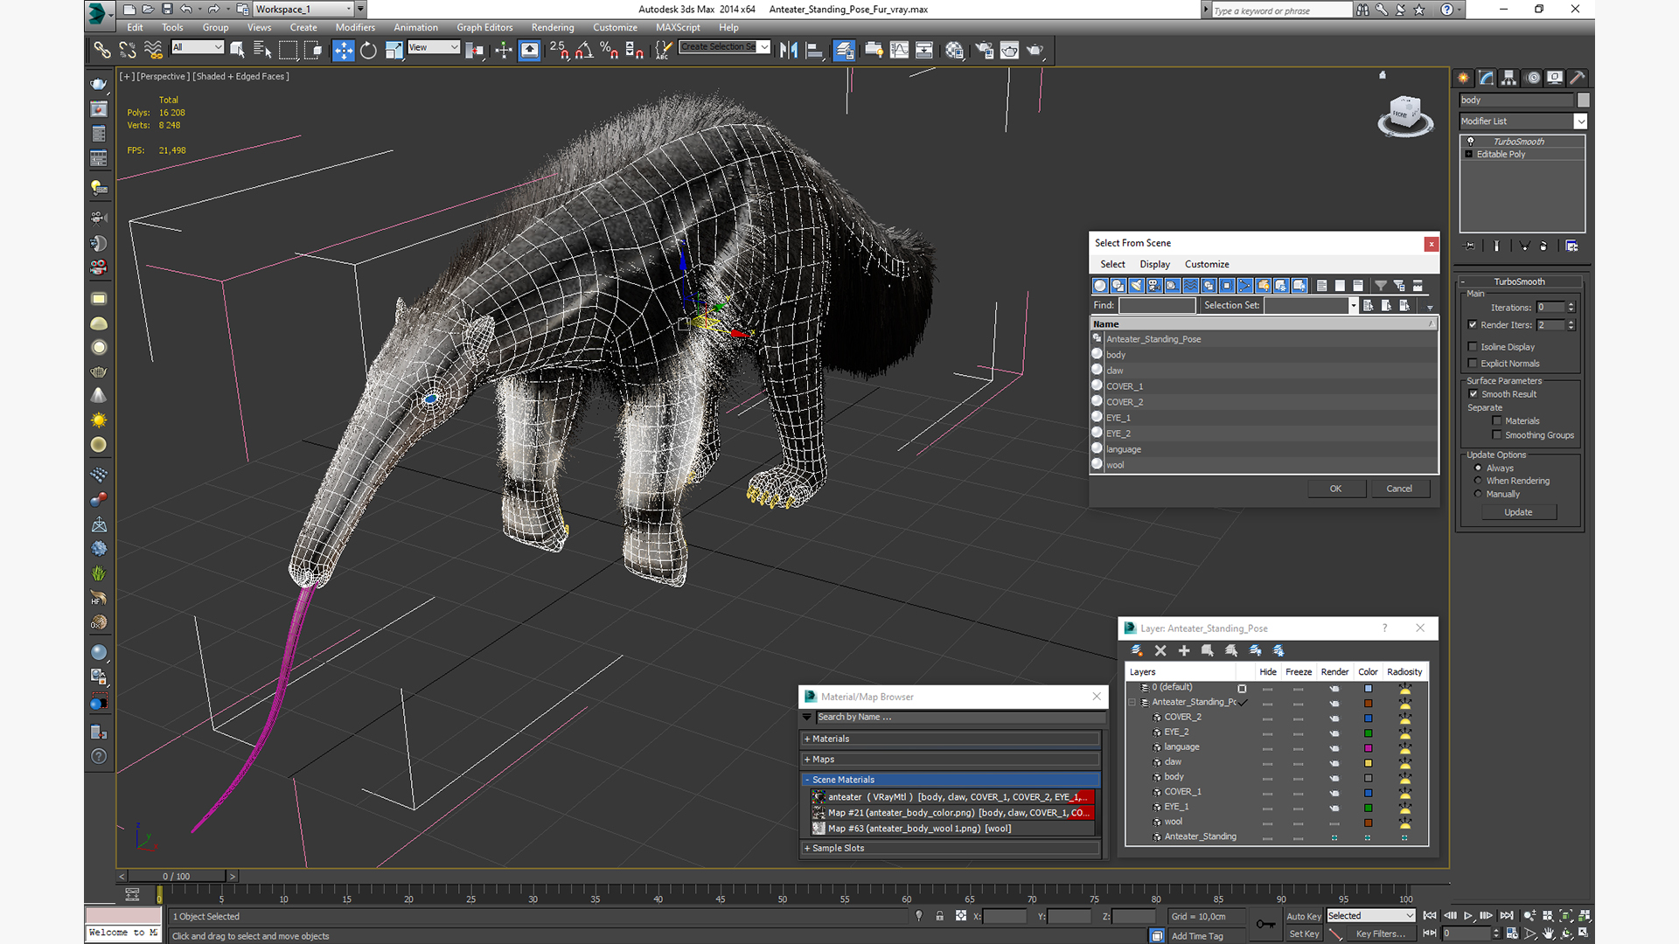Click the magenta color swatch for language layer

tap(1369, 748)
